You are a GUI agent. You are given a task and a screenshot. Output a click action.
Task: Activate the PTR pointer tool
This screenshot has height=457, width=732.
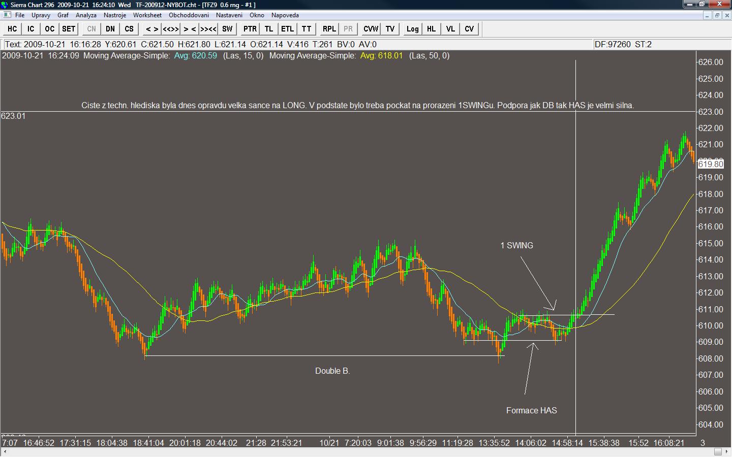250,29
